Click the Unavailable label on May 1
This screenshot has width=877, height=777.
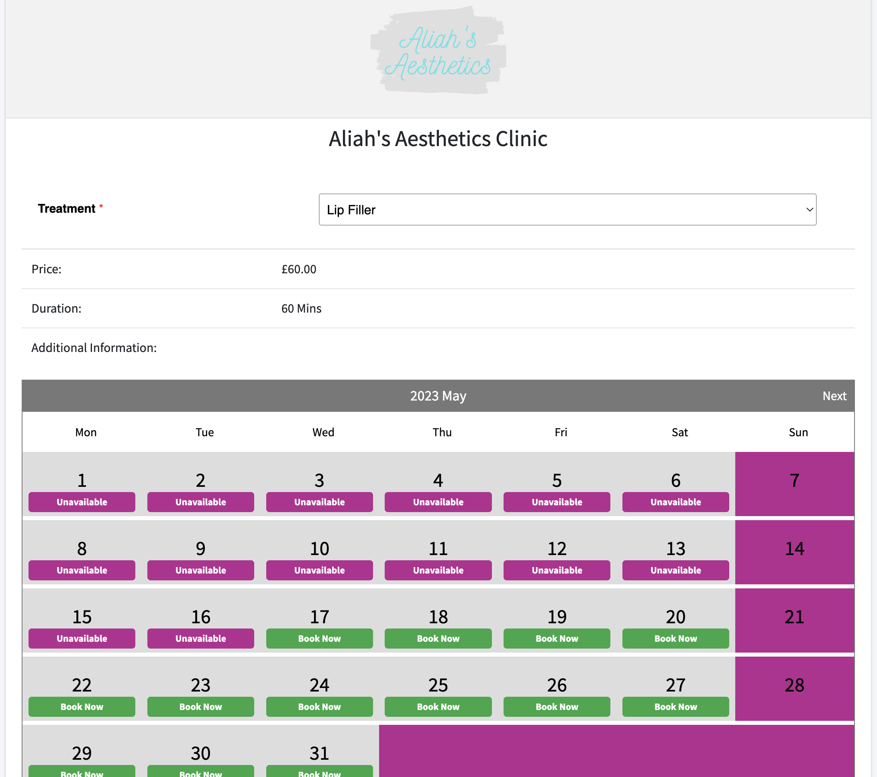pyautogui.click(x=82, y=502)
